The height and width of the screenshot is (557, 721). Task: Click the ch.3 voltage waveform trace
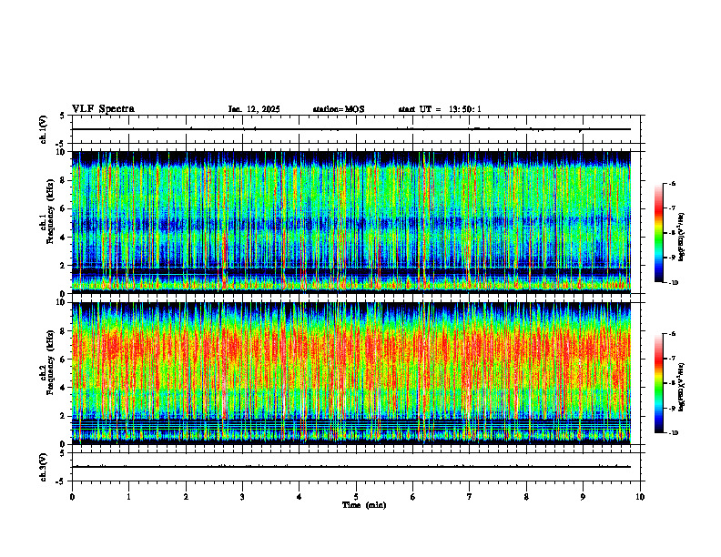[x=351, y=467]
